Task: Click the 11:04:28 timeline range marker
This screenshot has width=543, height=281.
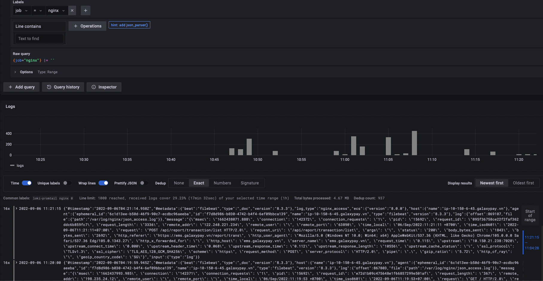Action: point(532,248)
